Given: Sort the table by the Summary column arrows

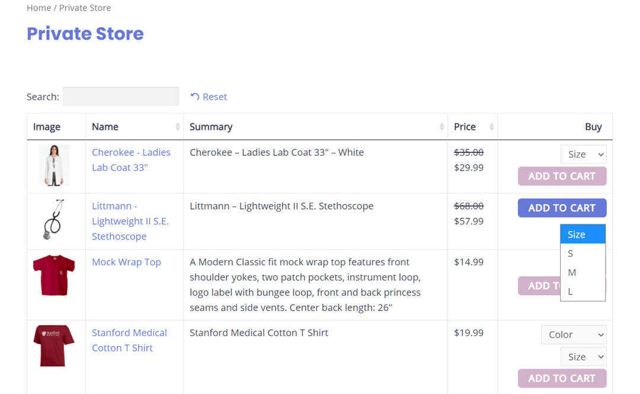Looking at the screenshot, I should pos(441,127).
